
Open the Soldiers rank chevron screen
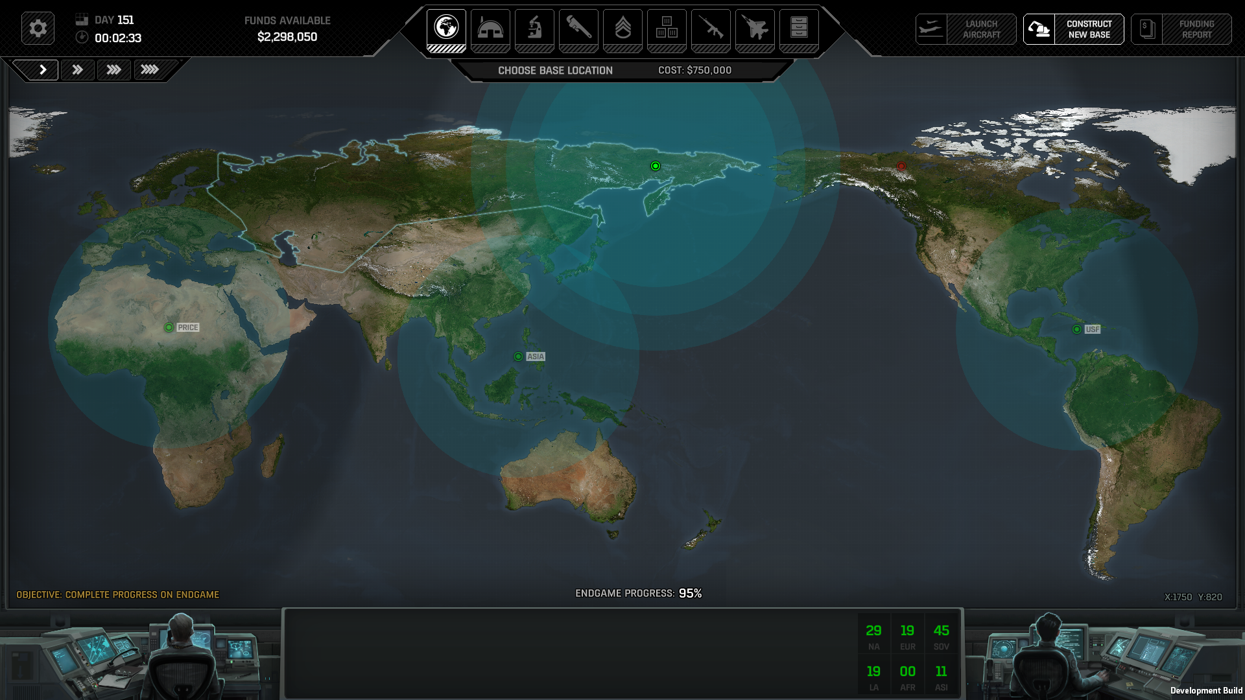pyautogui.click(x=622, y=30)
